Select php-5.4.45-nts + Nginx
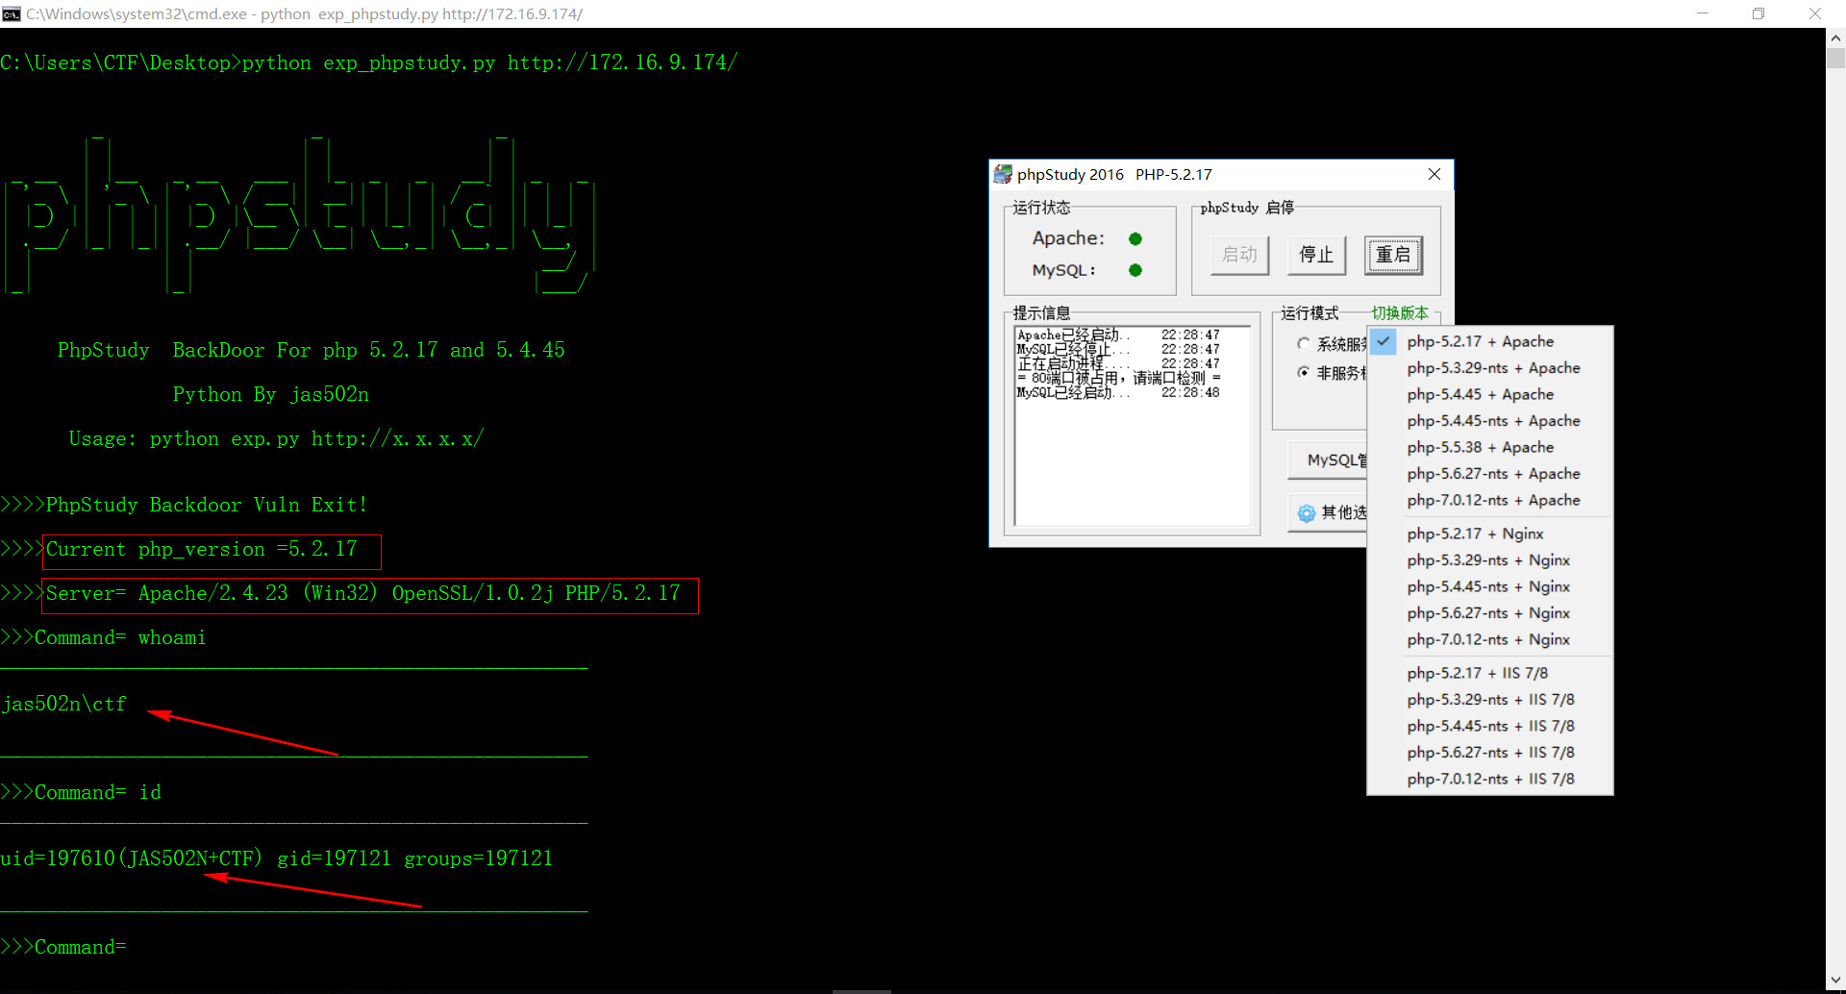Image resolution: width=1846 pixels, height=994 pixels. 1490,586
